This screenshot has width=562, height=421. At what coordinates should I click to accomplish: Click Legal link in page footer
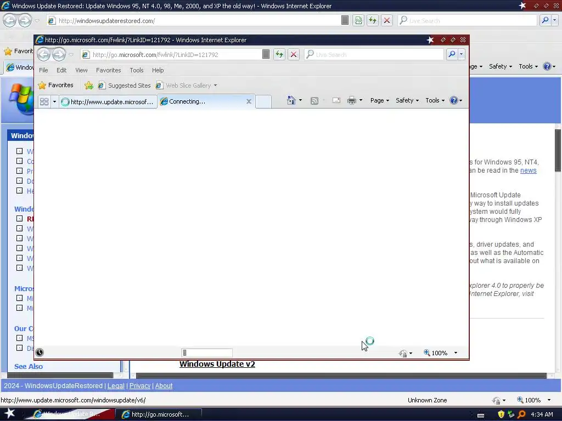116,386
